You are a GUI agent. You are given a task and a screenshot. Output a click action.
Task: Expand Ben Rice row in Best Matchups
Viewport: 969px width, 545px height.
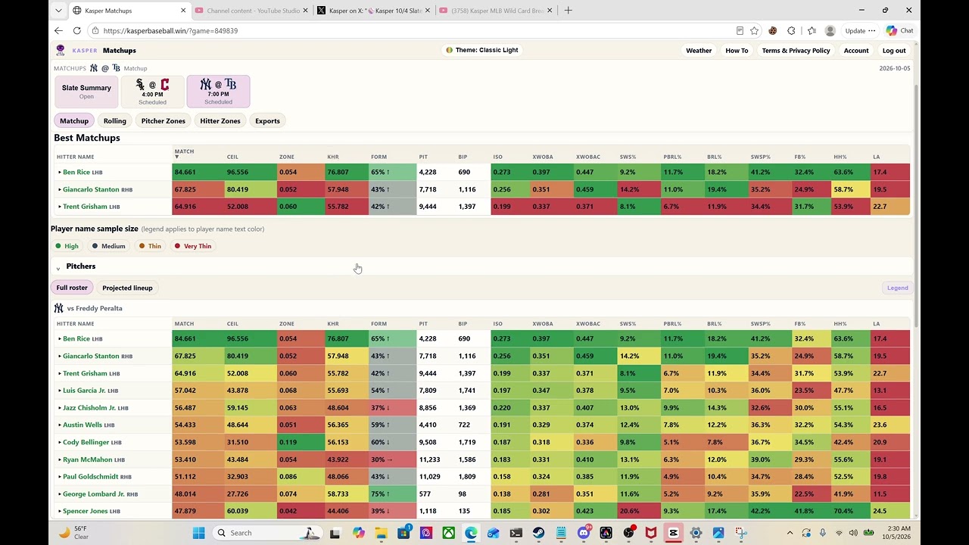[76, 172]
